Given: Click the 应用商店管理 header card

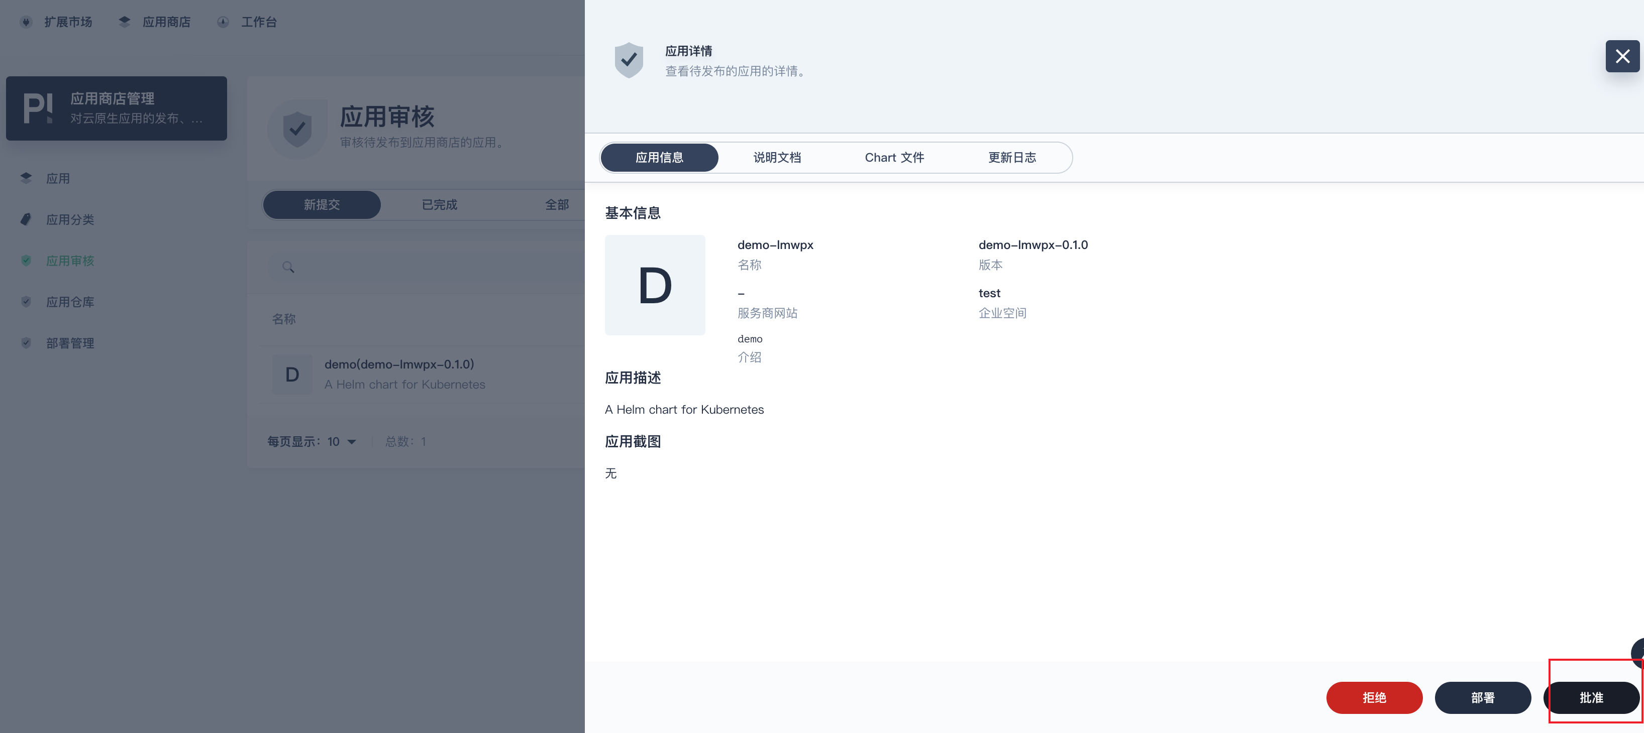Looking at the screenshot, I should 116,108.
